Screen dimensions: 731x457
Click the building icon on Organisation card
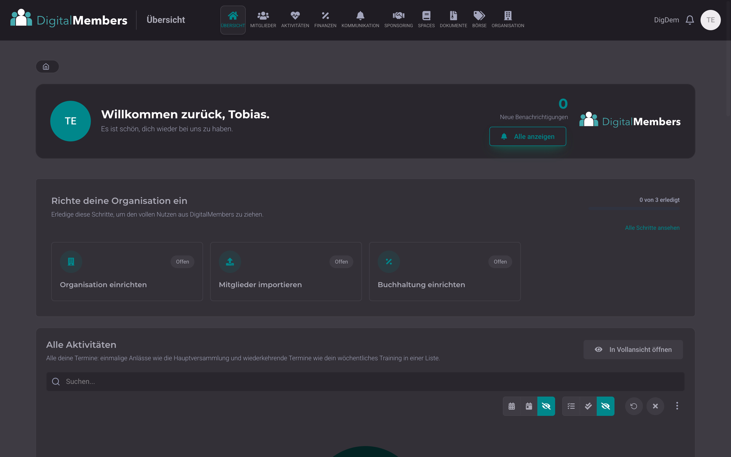pos(71,262)
